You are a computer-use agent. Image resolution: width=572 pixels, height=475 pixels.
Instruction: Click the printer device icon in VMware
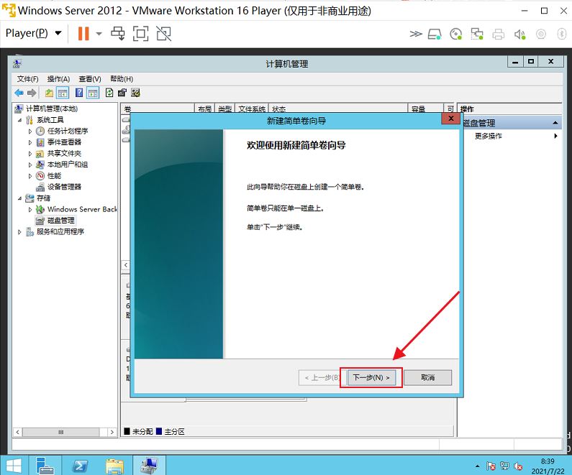499,34
